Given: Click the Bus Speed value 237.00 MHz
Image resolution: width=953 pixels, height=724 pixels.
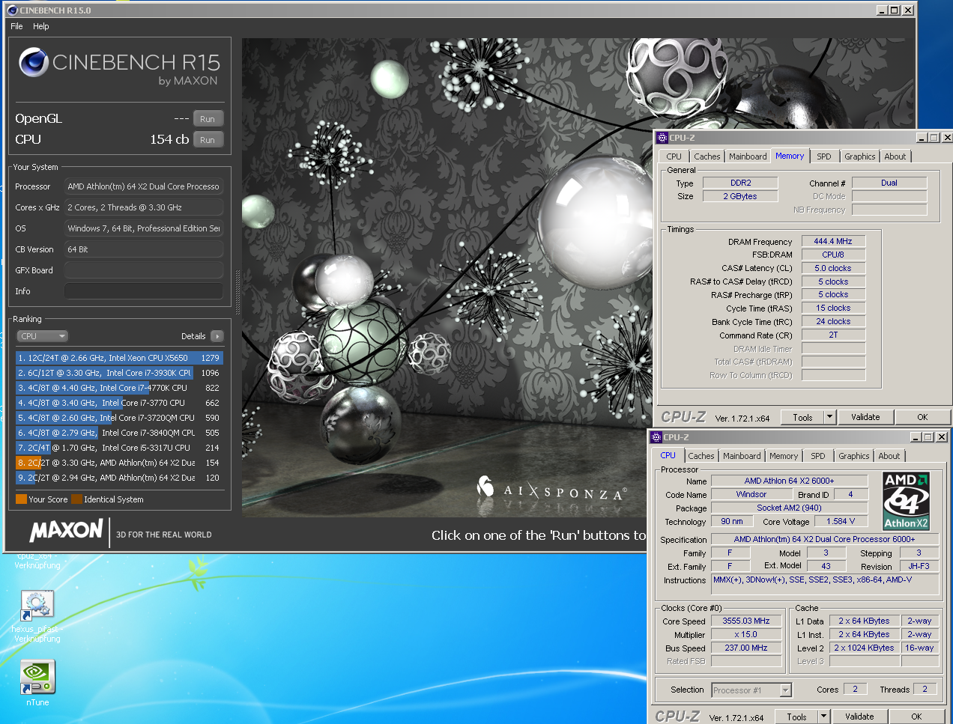Looking at the screenshot, I should (746, 648).
